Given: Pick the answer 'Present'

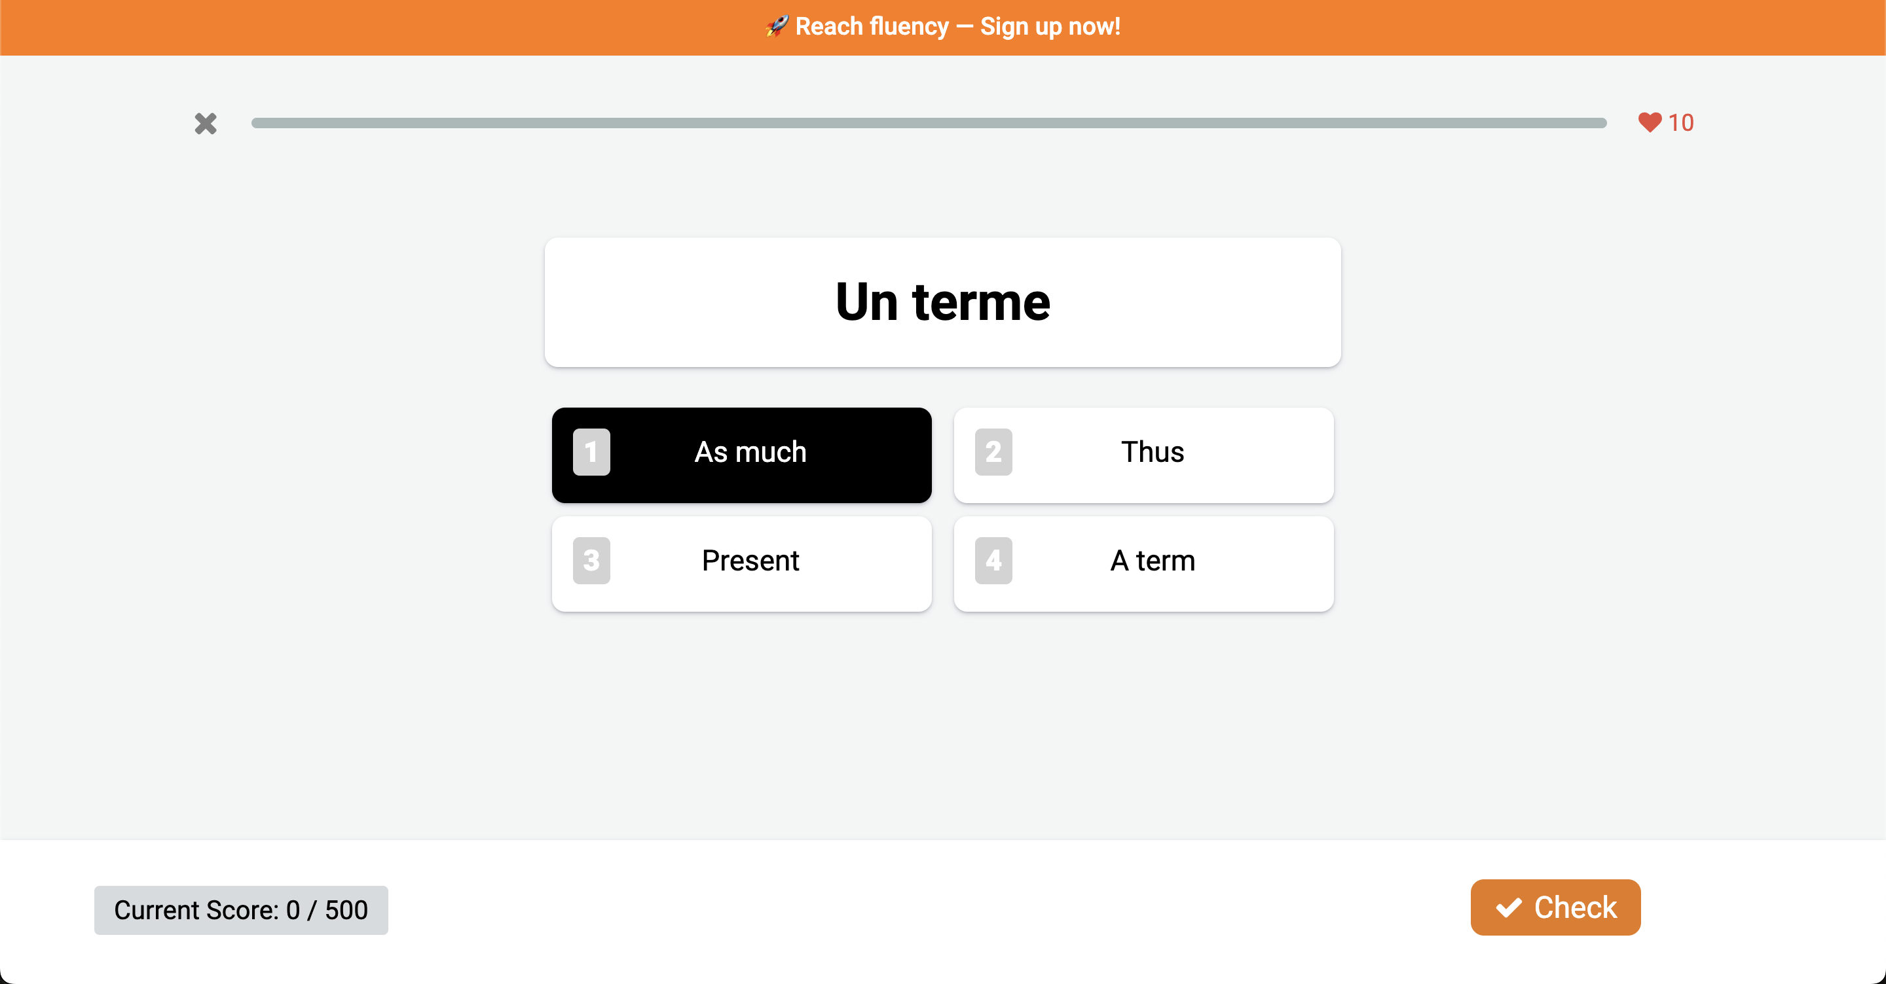Looking at the screenshot, I should click(742, 563).
